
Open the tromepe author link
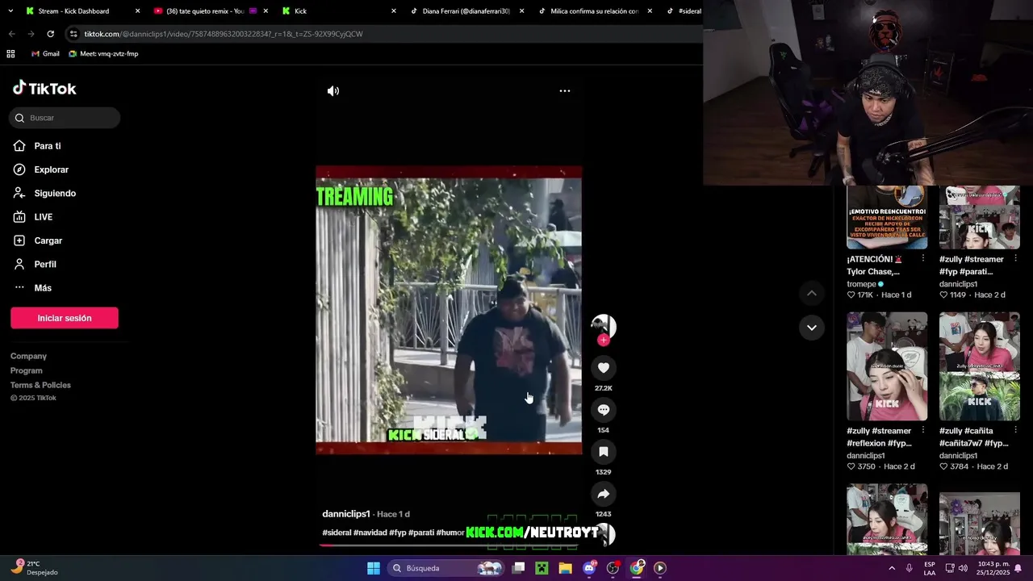pyautogui.click(x=861, y=284)
